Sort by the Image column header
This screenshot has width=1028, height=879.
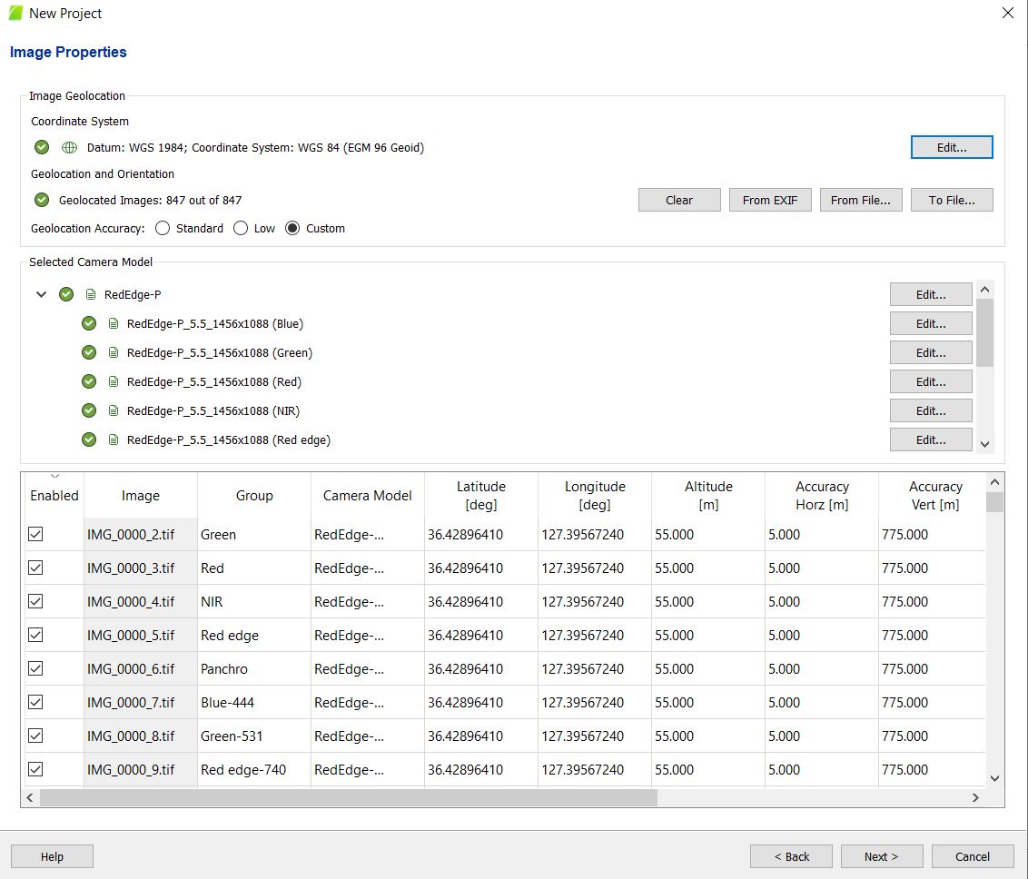(140, 496)
